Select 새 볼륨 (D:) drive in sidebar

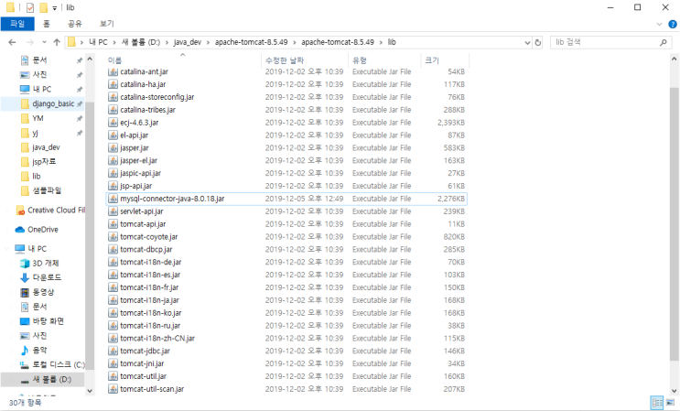42,379
